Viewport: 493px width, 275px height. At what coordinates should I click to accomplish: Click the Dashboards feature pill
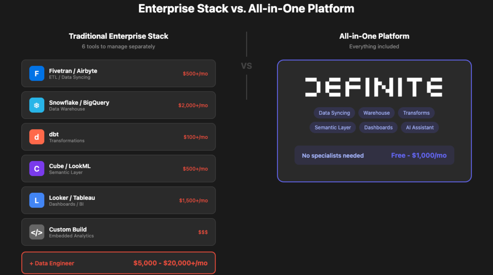click(378, 127)
